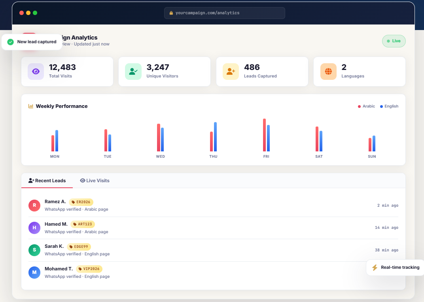This screenshot has width=424, height=302.
Task: Click the ER2026 promo code tag
Action: click(81, 202)
